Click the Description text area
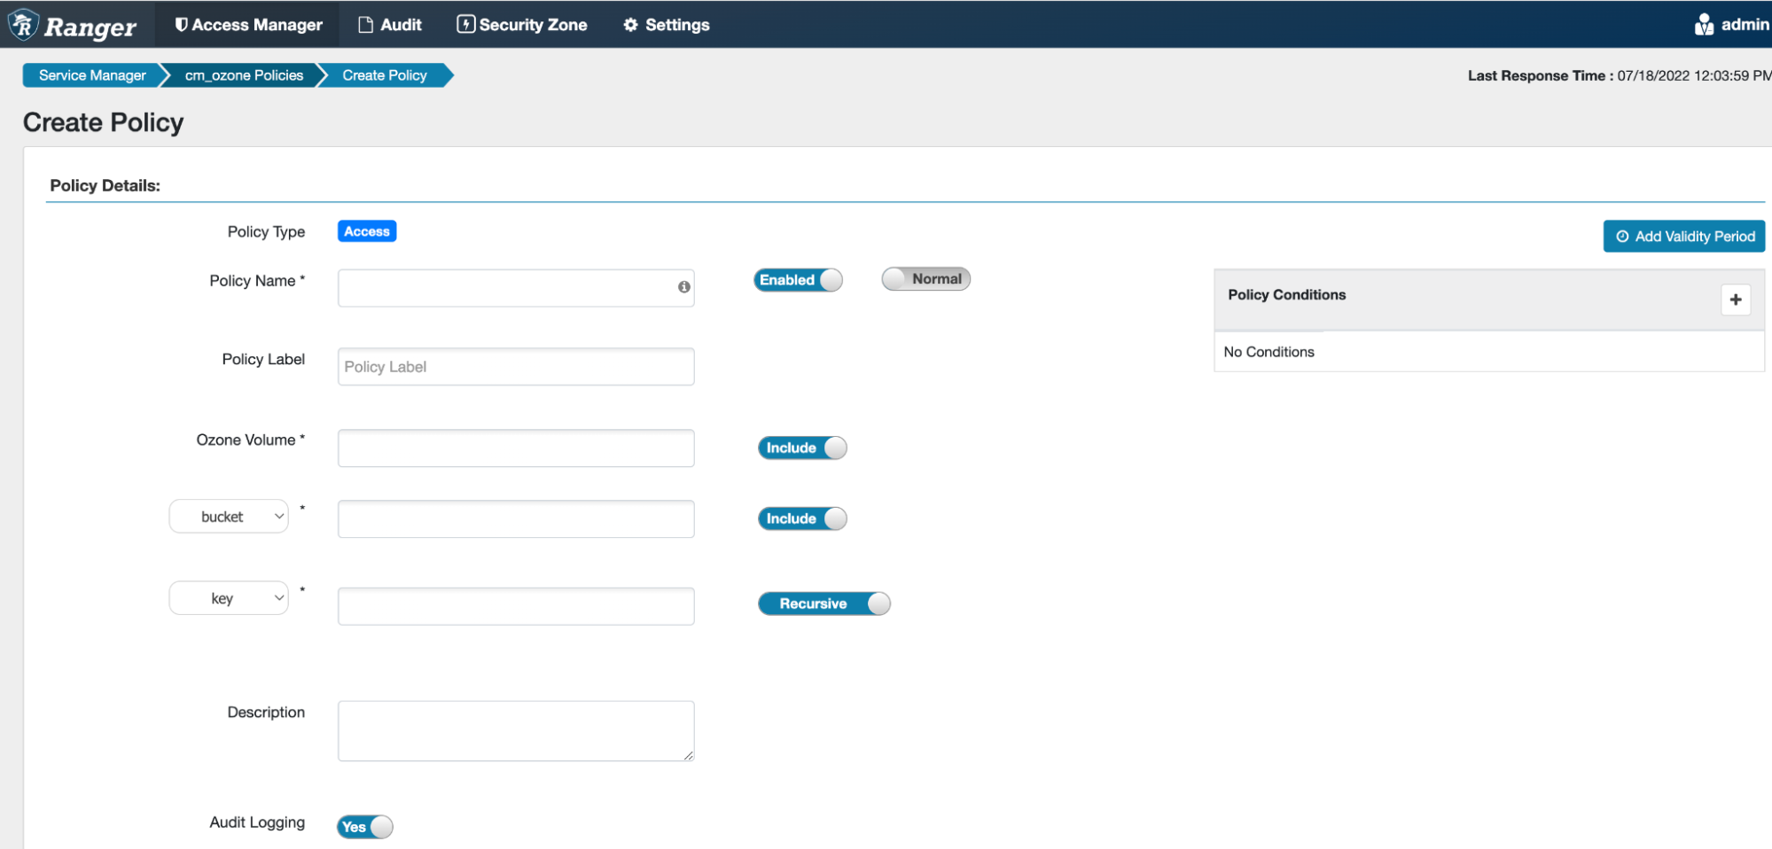The image size is (1772, 849). pos(515,730)
